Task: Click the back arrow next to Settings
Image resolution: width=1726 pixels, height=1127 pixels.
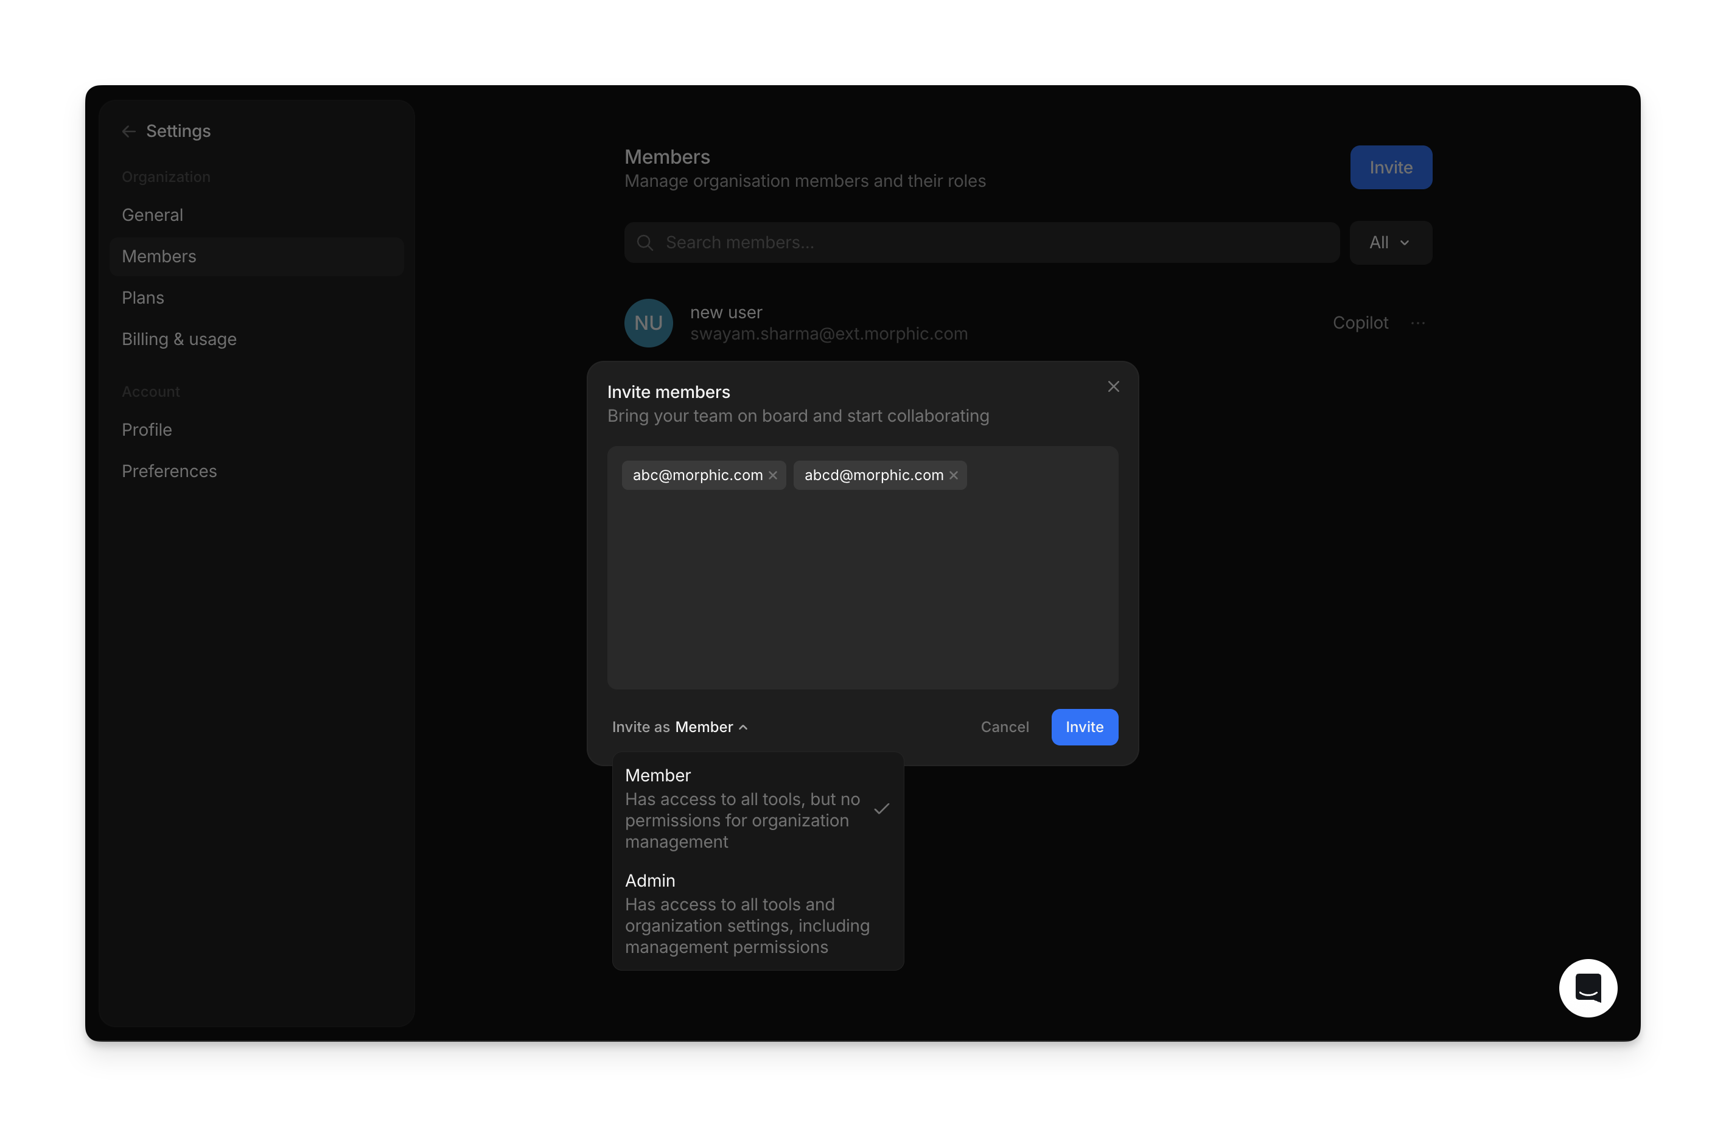Action: point(129,131)
